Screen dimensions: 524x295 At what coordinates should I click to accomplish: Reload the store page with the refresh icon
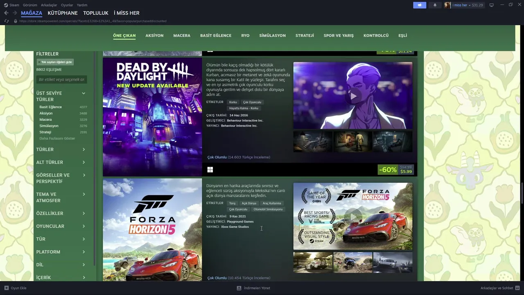(x=6, y=21)
